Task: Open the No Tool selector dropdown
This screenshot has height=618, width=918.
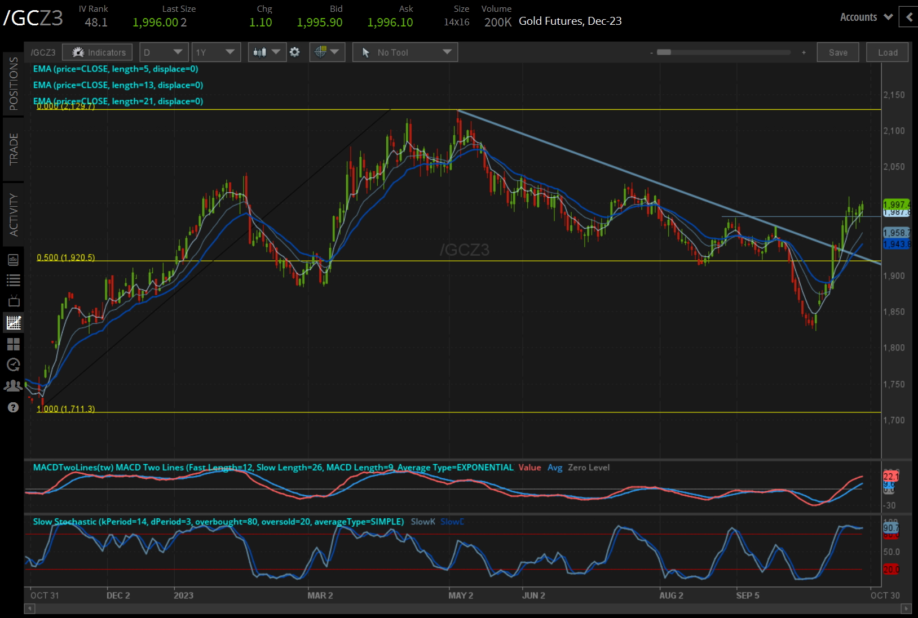Action: (405, 52)
